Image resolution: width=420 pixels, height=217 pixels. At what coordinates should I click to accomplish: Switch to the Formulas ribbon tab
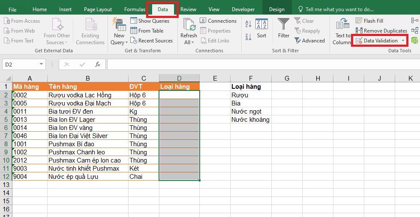pyautogui.click(x=135, y=9)
